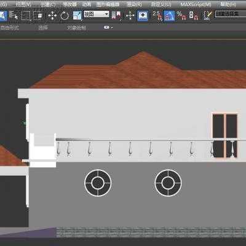
Task: Select the left round window in viewport
Action: coord(98,183)
